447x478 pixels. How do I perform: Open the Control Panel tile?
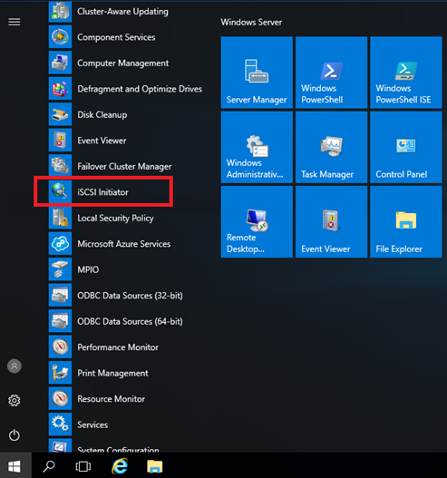point(406,147)
